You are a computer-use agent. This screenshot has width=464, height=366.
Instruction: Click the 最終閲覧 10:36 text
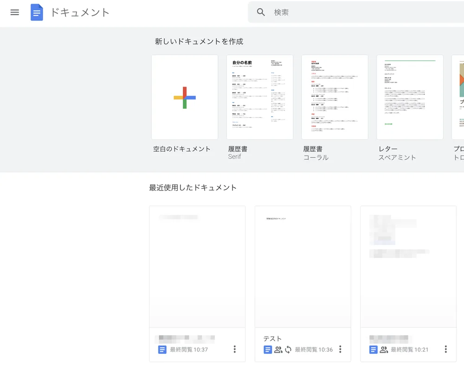314,350
